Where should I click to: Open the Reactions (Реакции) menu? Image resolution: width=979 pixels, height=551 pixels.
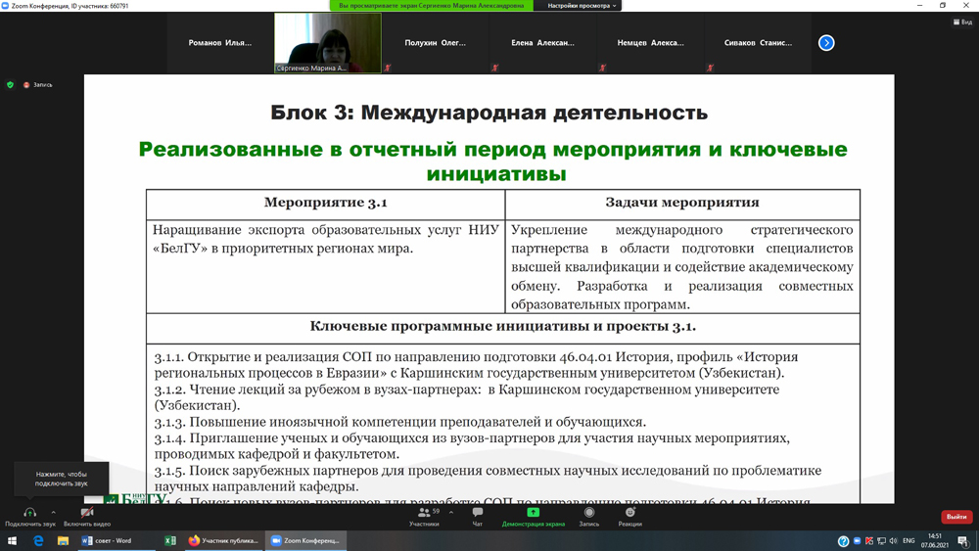pos(630,514)
